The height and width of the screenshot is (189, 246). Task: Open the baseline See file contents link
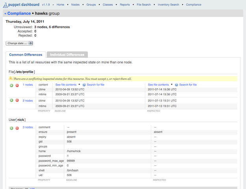point(66,85)
